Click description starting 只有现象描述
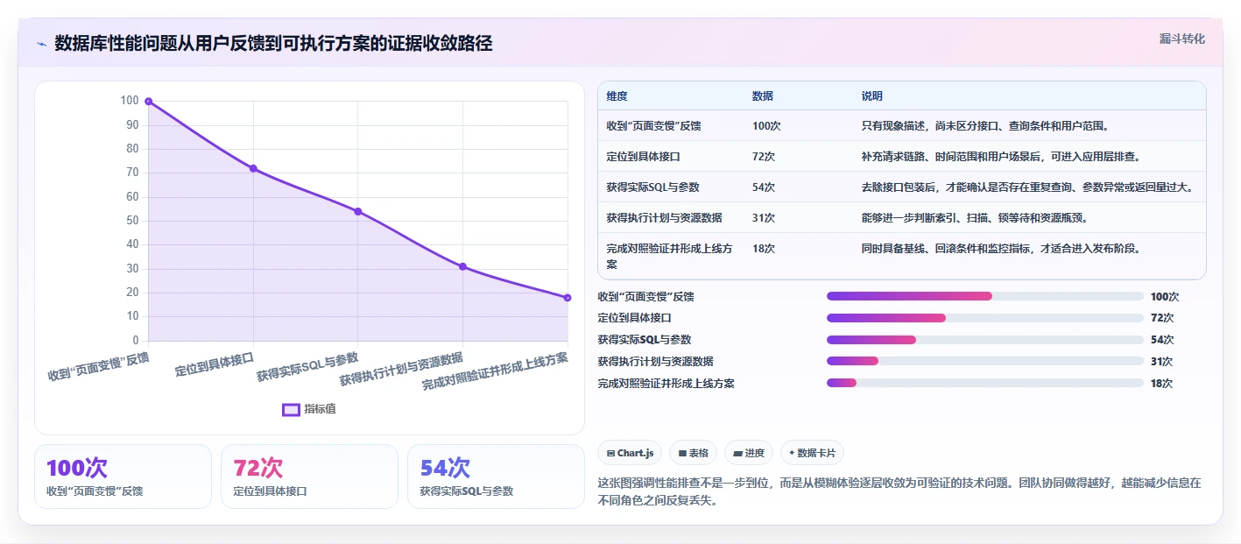The image size is (1241, 544). coord(986,126)
